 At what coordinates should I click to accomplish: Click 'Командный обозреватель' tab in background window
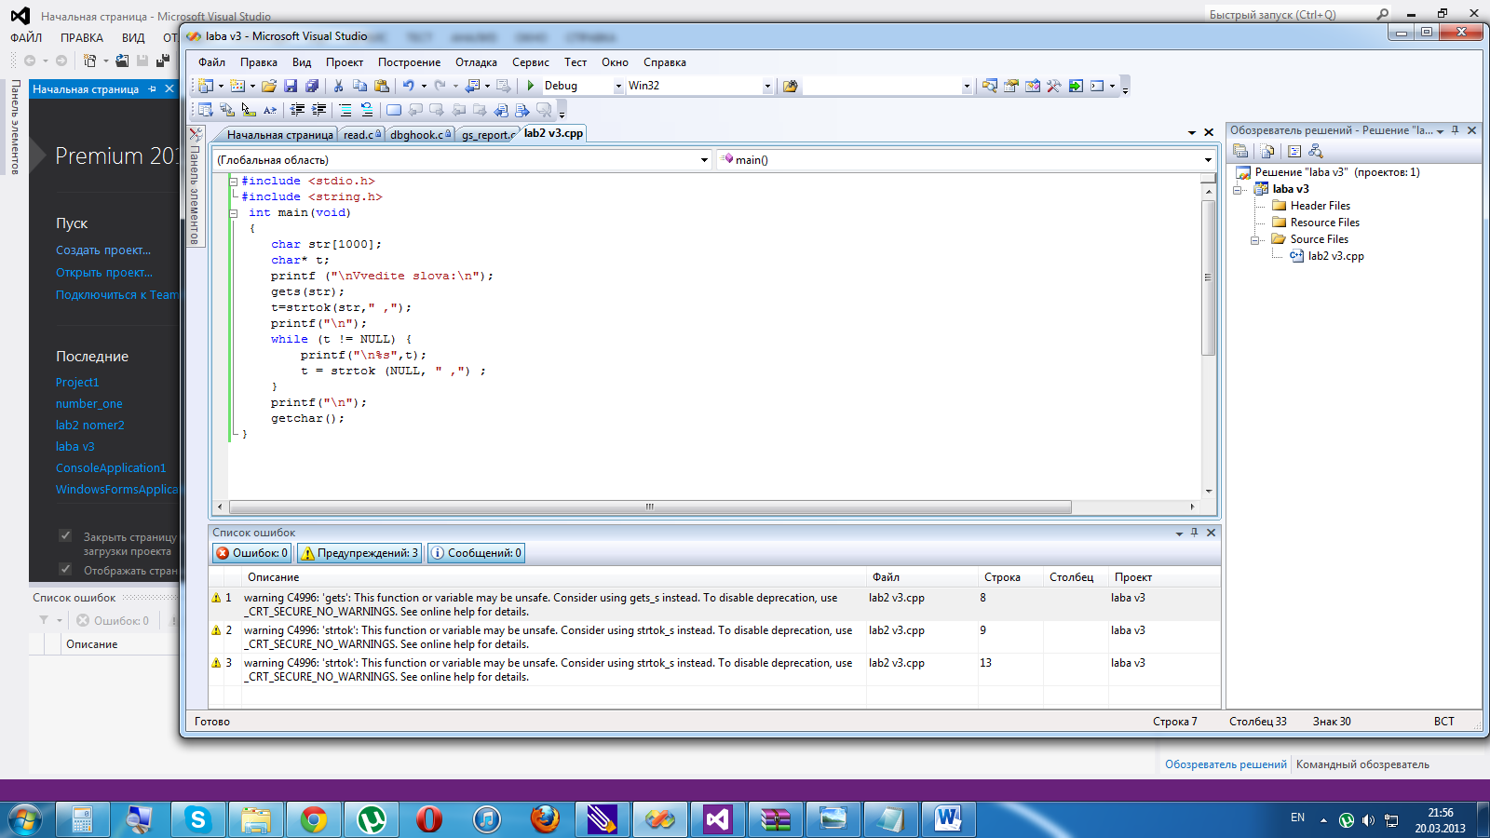pyautogui.click(x=1362, y=764)
